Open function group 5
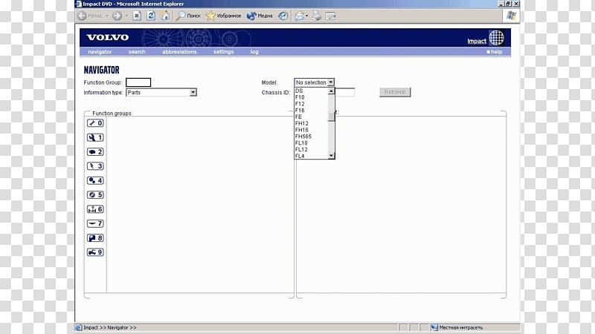Screen dimensions: 595x334 (95, 194)
